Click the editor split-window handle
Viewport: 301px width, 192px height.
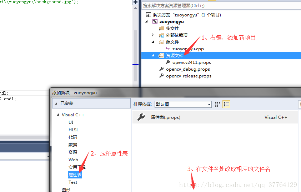click(136, 2)
